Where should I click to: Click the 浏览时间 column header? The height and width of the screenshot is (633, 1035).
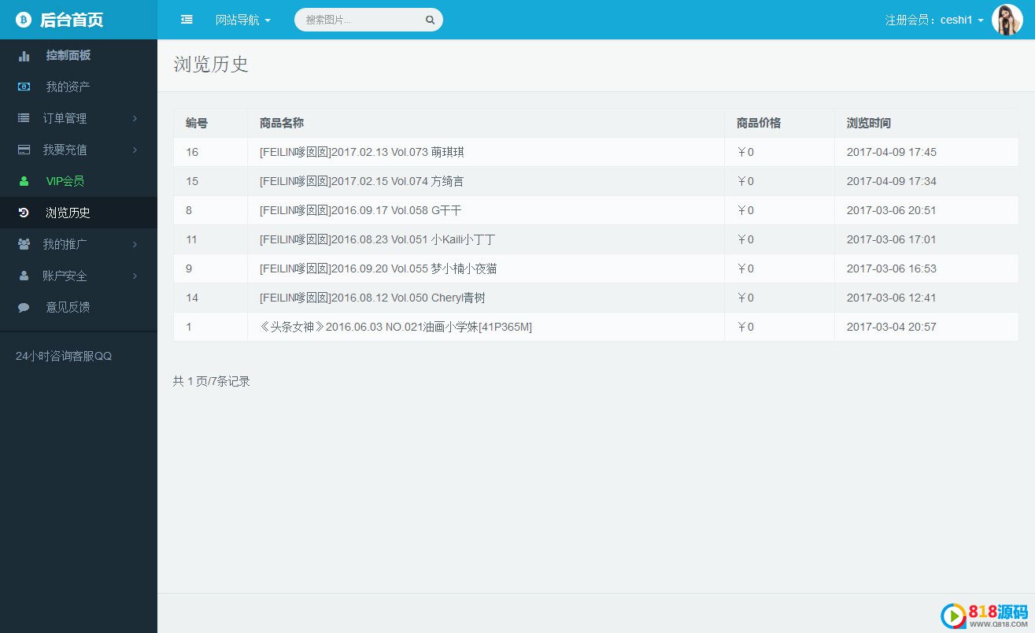869,123
